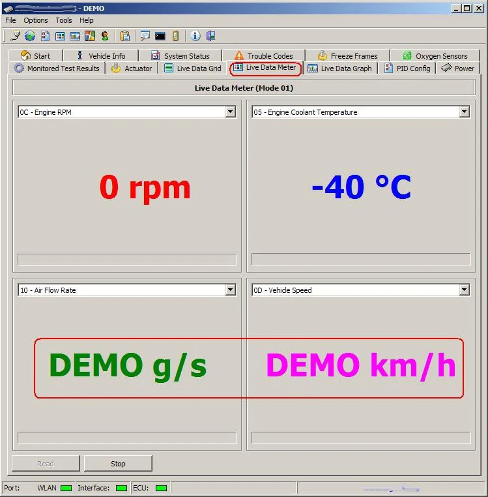Select the Power tab

(x=457, y=68)
